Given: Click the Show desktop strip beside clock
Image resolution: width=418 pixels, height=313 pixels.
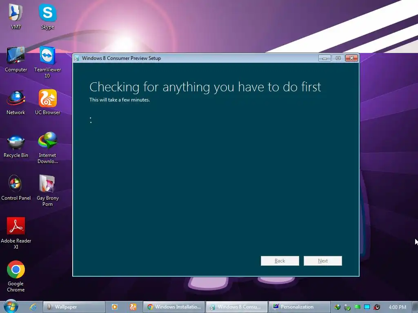Looking at the screenshot, I should point(415,307).
